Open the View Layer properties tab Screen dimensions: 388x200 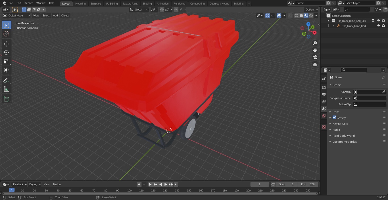point(324,102)
